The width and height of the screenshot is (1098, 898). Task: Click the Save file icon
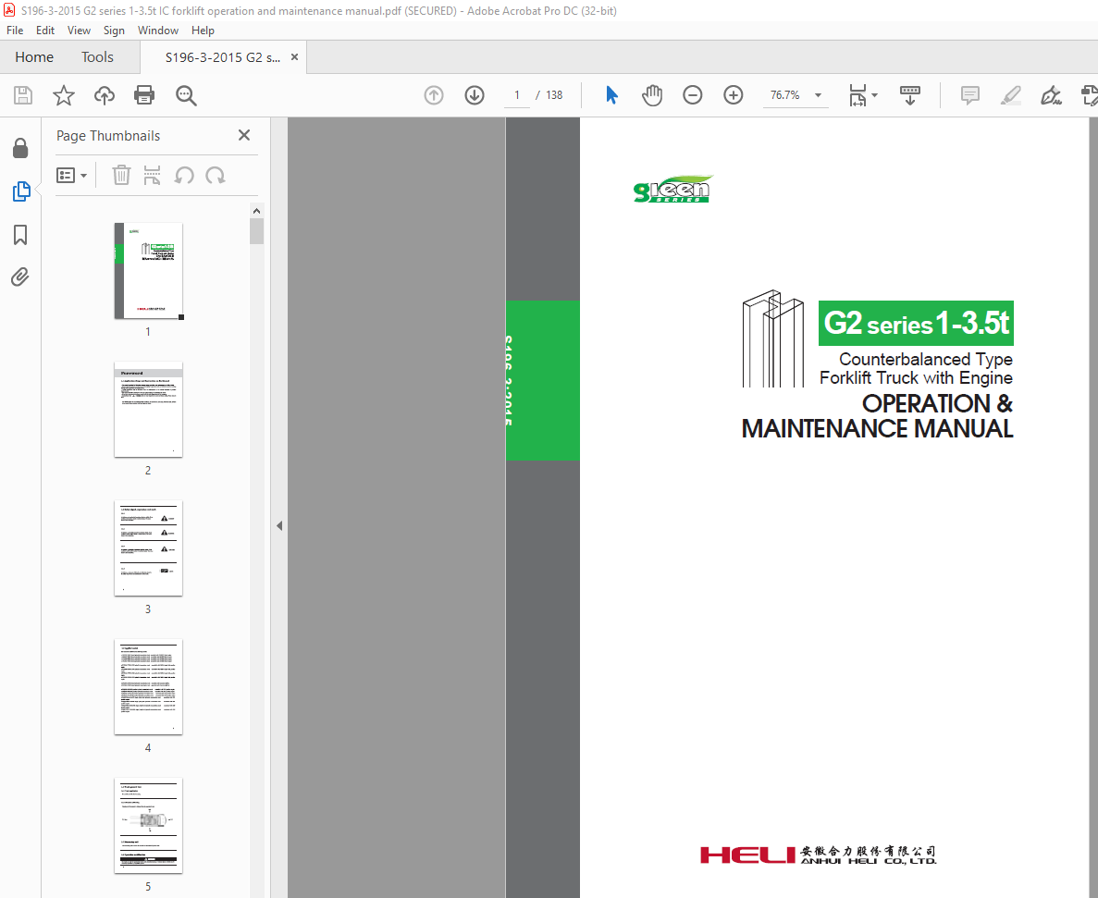tap(23, 95)
